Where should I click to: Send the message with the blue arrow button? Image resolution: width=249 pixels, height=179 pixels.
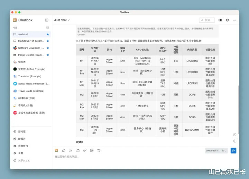(233, 150)
